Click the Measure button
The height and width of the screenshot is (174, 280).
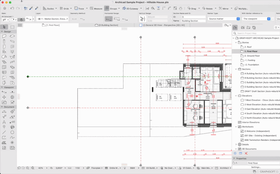[96, 8]
